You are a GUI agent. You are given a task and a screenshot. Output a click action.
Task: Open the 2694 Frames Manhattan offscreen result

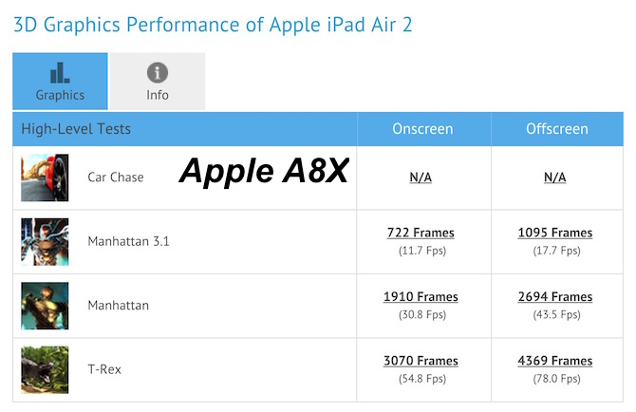pos(555,297)
